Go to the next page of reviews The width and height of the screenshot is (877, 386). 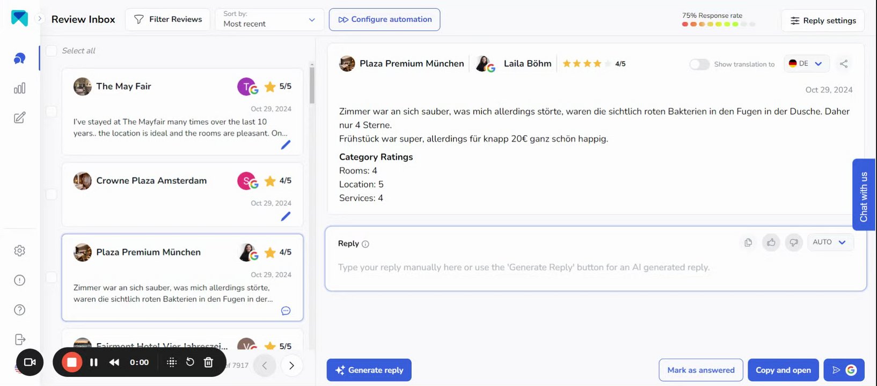pos(291,366)
